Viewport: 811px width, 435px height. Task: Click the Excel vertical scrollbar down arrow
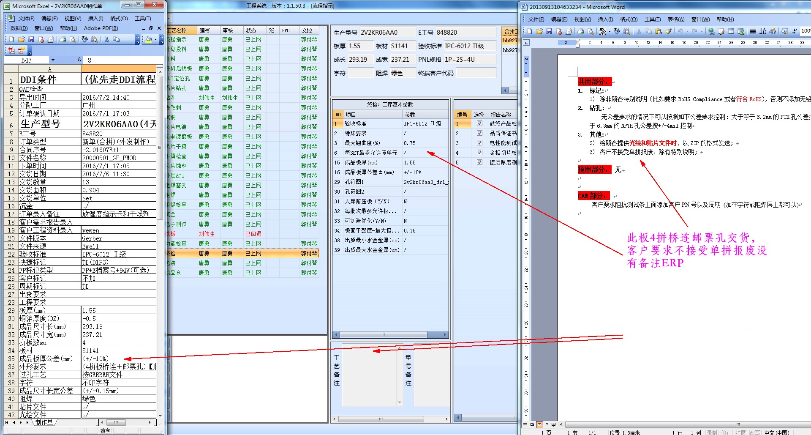tap(160, 416)
